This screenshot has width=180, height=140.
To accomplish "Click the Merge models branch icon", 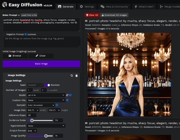I will click(x=161, y=7).
